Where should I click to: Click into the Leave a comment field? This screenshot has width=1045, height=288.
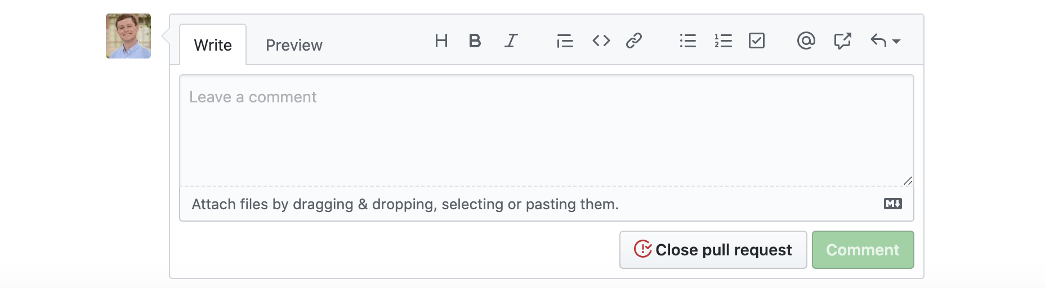[x=546, y=130]
